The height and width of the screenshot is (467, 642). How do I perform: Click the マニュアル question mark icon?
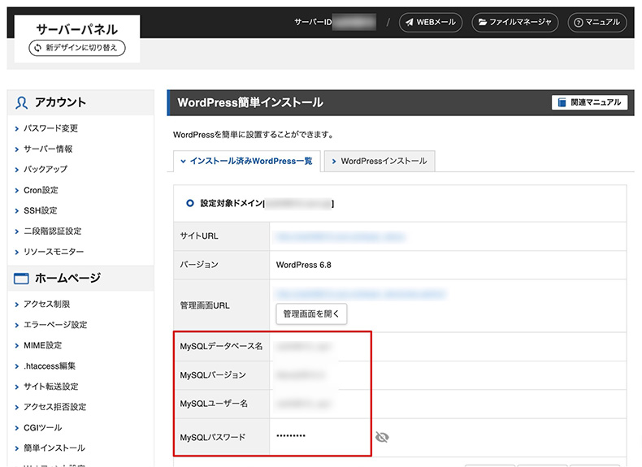point(576,23)
